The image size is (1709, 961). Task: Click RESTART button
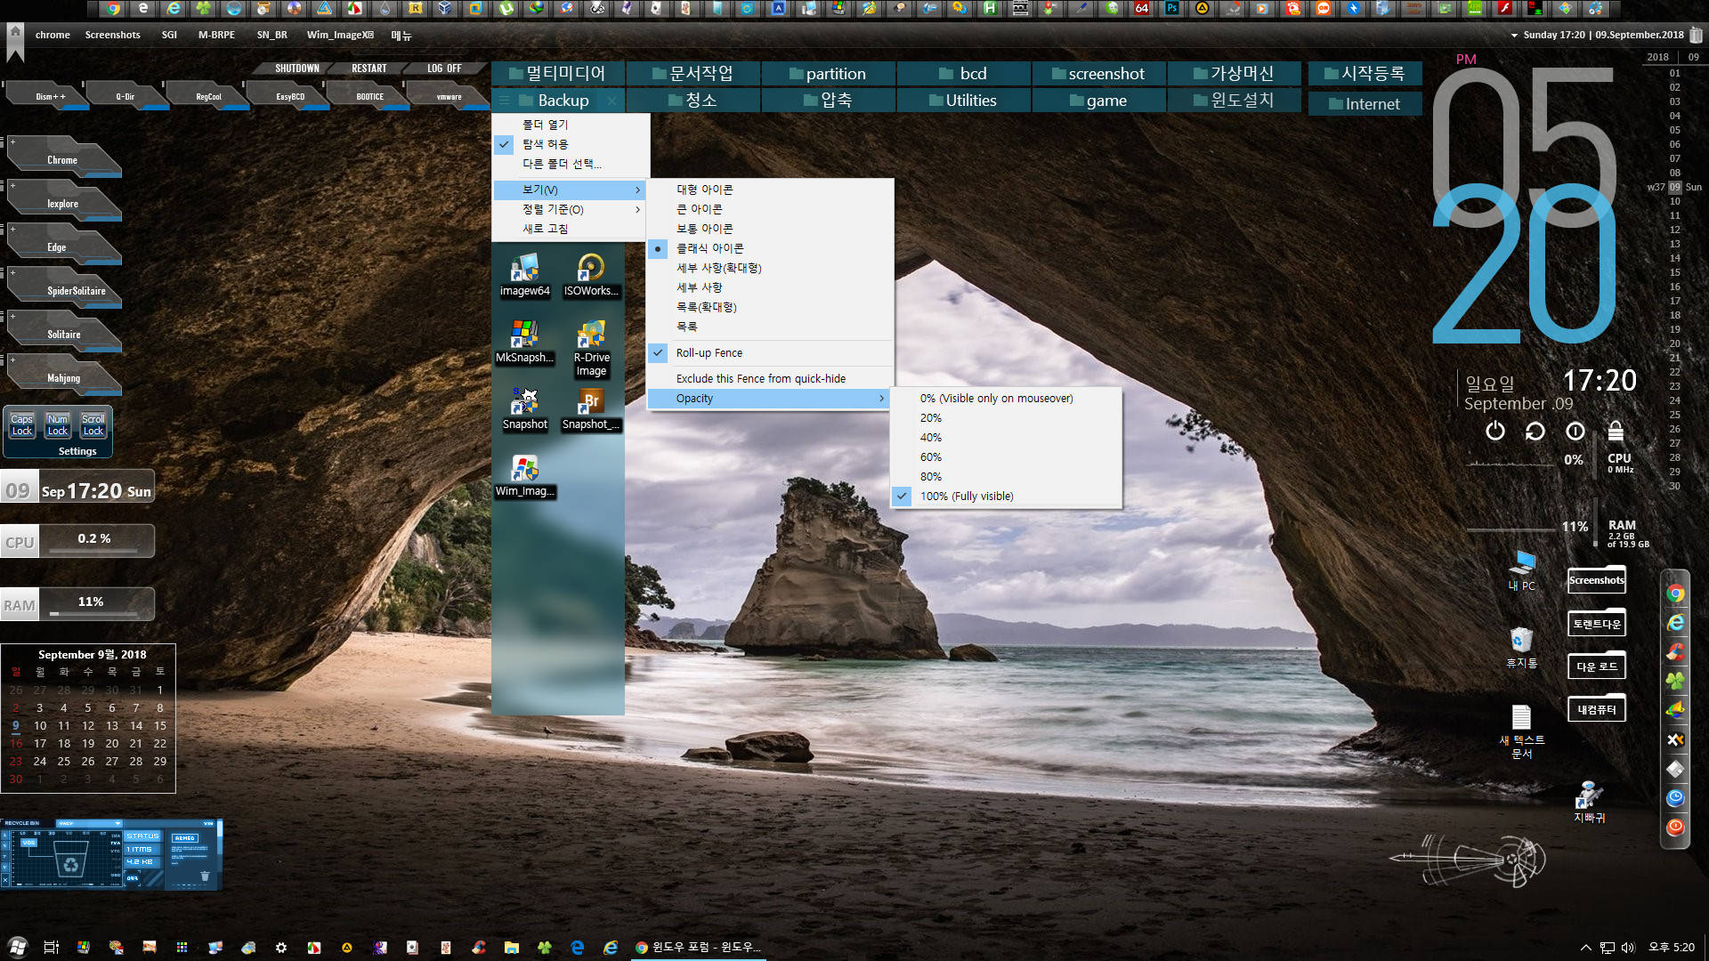(369, 69)
